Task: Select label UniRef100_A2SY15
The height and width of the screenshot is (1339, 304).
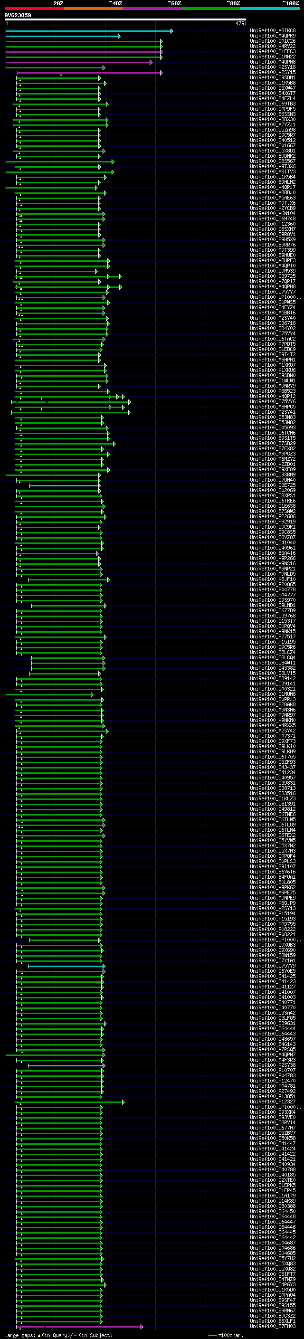Action: click(x=273, y=72)
